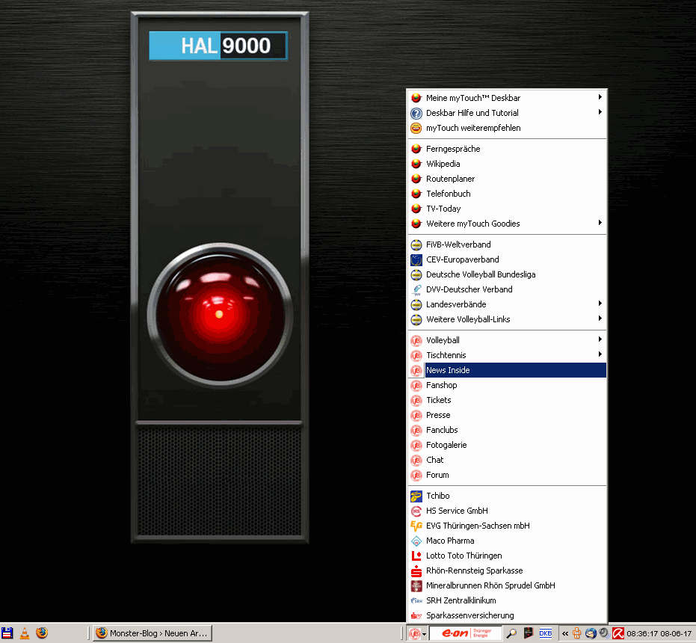Open Chat entry
This screenshot has width=696, height=643.
(x=507, y=460)
